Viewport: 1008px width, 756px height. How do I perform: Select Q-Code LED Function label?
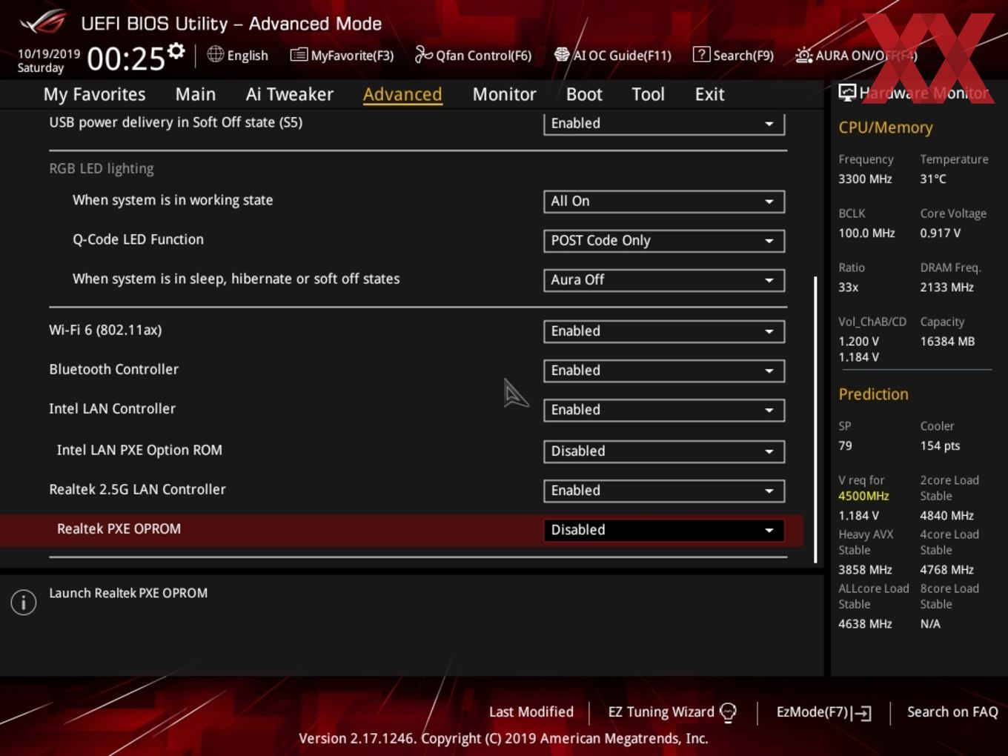click(x=138, y=239)
